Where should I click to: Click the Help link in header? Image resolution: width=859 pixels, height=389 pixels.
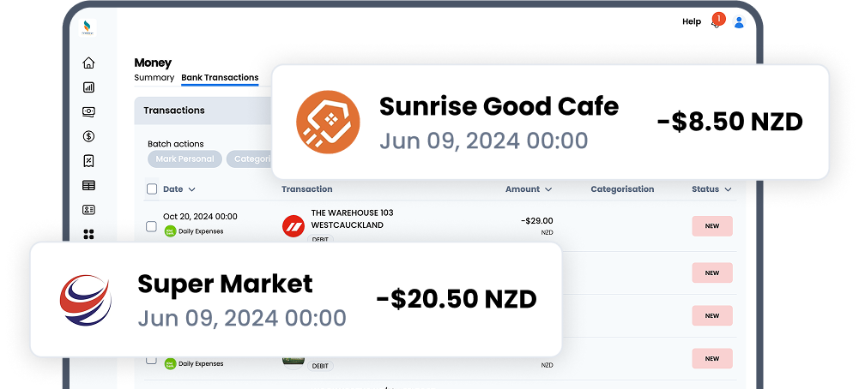pyautogui.click(x=692, y=22)
